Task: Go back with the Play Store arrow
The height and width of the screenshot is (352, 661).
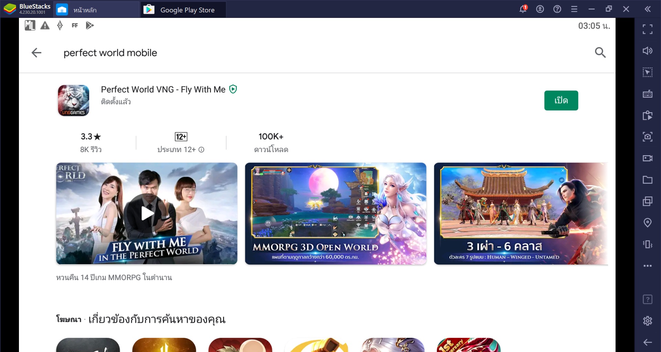Action: tap(36, 53)
